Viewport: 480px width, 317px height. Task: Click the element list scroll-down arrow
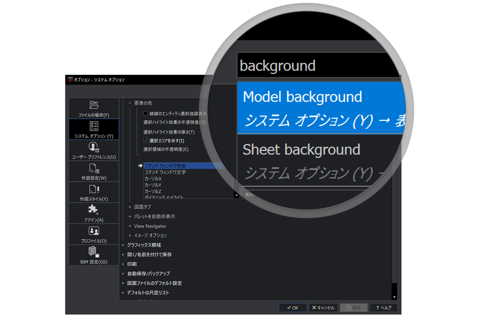237,196
